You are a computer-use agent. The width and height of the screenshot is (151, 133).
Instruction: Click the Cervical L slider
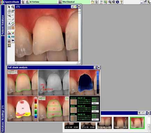85,100
